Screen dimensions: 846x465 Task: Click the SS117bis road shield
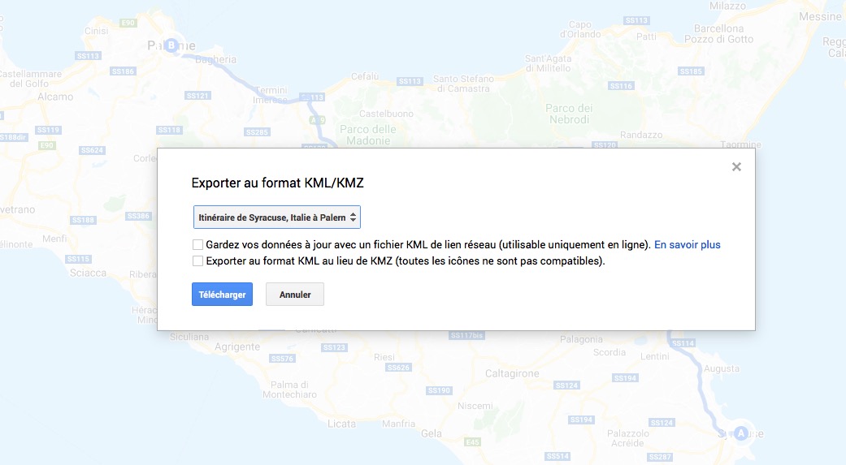pyautogui.click(x=466, y=335)
